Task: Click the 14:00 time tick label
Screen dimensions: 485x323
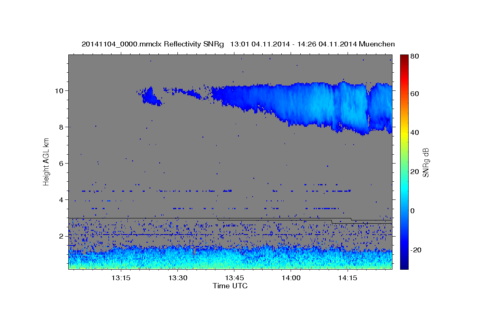Action: coord(291,278)
